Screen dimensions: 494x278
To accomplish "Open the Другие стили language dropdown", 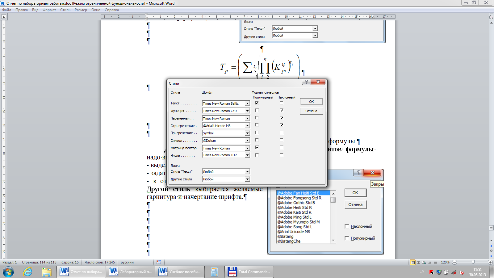I will point(247,179).
